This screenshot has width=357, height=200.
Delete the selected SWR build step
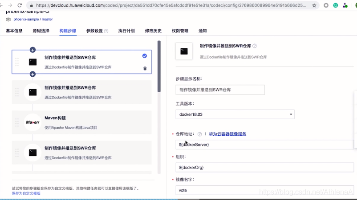pyautogui.click(x=145, y=68)
